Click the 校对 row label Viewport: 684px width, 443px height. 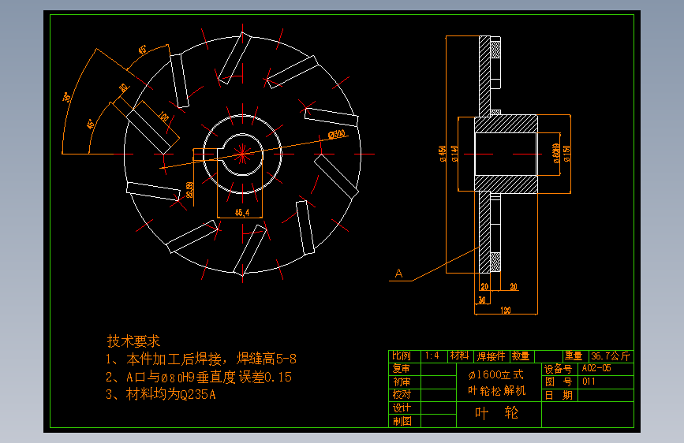(402, 395)
